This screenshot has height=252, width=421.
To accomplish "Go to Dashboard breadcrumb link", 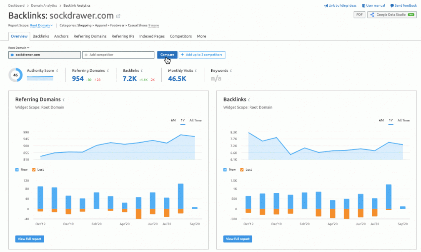I will (16, 6).
